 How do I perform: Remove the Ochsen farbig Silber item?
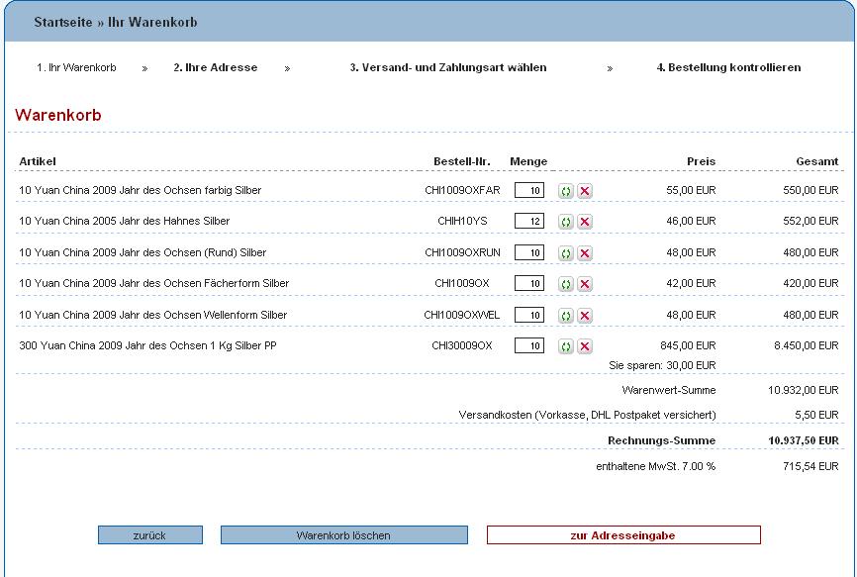click(x=584, y=191)
